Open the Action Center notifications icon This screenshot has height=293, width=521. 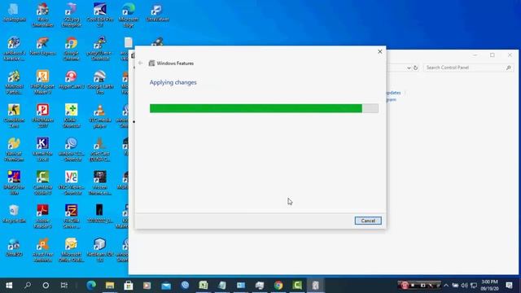click(509, 285)
